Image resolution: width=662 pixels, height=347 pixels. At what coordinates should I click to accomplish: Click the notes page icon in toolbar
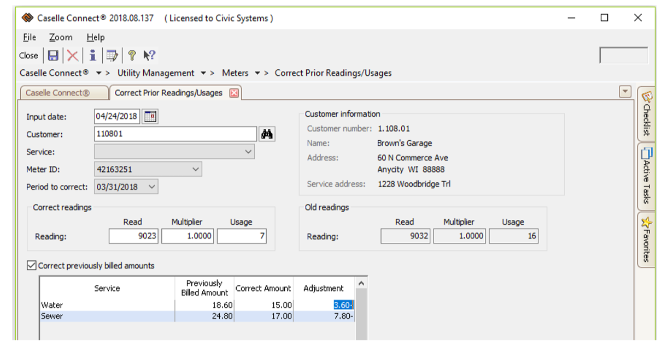click(112, 55)
